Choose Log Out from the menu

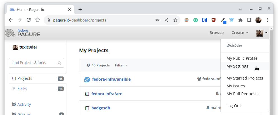[x=245, y=106]
